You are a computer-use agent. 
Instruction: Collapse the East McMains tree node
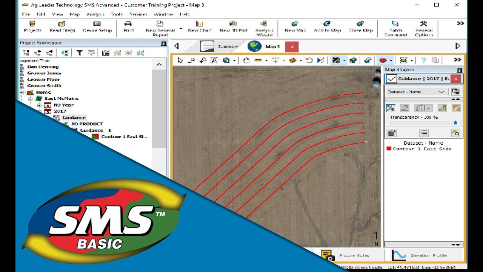click(x=30, y=99)
